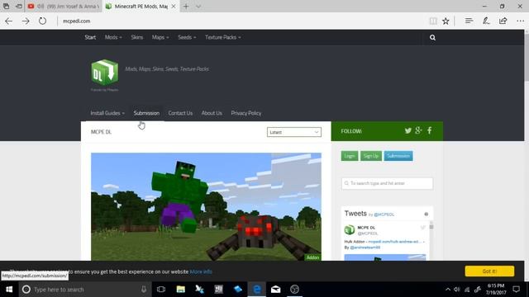Open the Latest sort dropdown
This screenshot has height=297, width=529.
point(294,132)
